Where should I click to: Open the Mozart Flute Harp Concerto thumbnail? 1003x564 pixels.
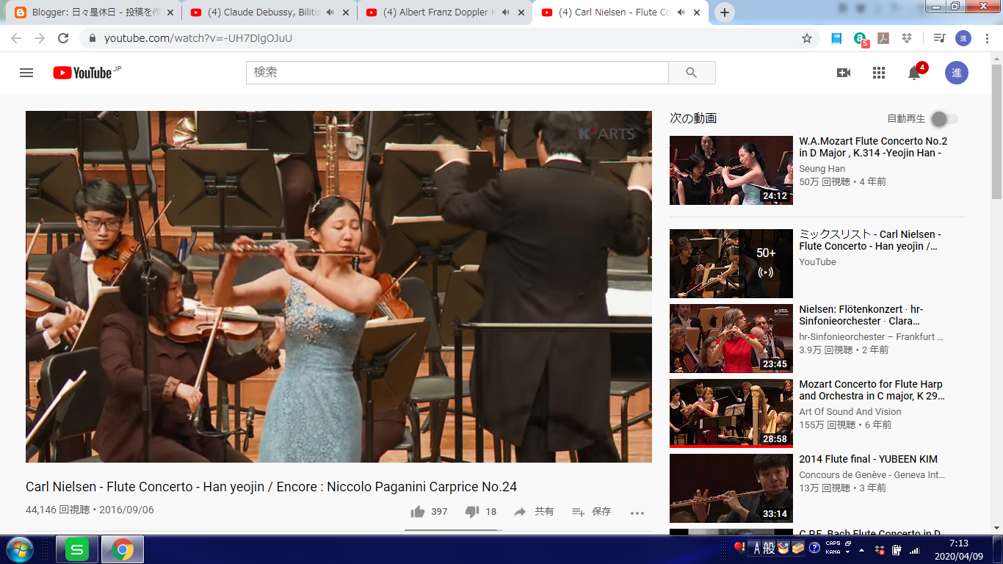click(x=731, y=413)
